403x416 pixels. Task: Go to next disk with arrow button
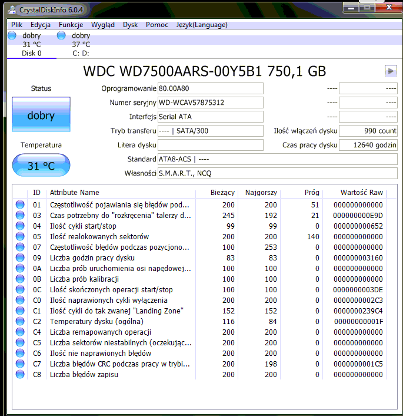click(x=391, y=71)
